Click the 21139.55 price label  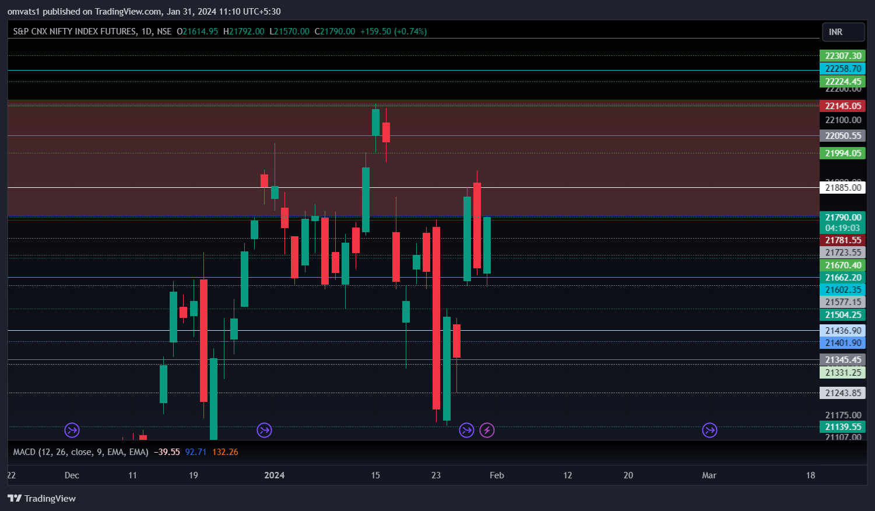[843, 427]
